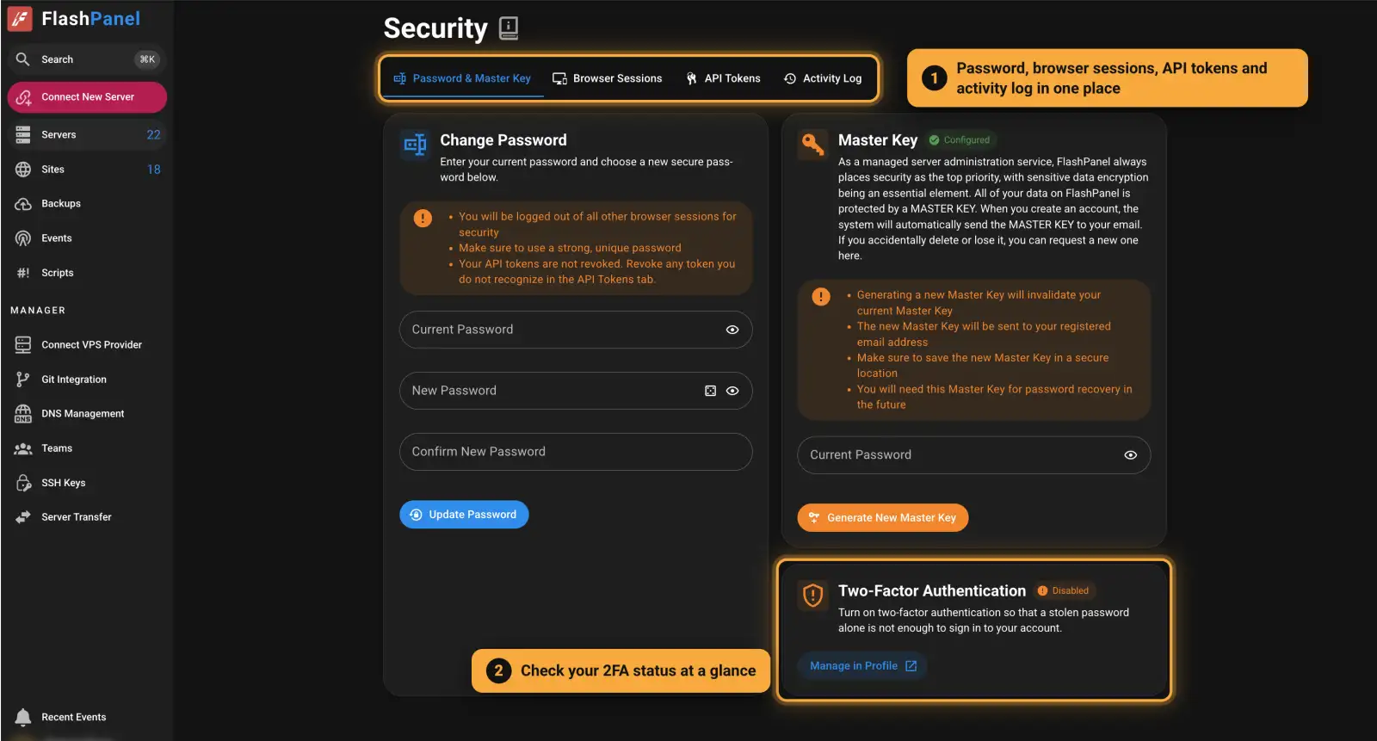Click the Teams people icon

pyautogui.click(x=23, y=448)
